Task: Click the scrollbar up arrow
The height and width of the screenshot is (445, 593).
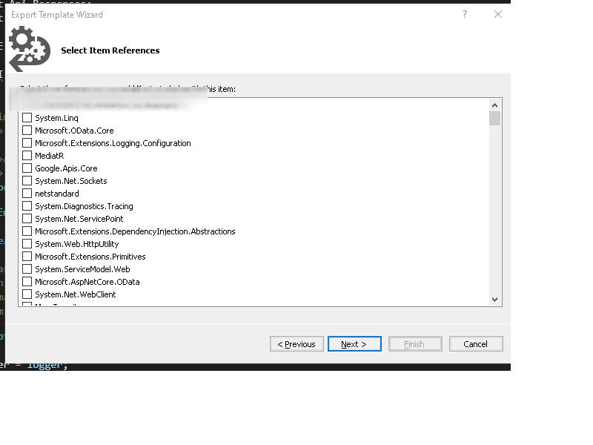Action: [x=494, y=105]
